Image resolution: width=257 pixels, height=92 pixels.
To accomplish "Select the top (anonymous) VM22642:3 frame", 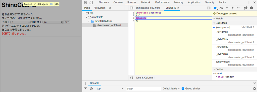I will click(235, 28).
